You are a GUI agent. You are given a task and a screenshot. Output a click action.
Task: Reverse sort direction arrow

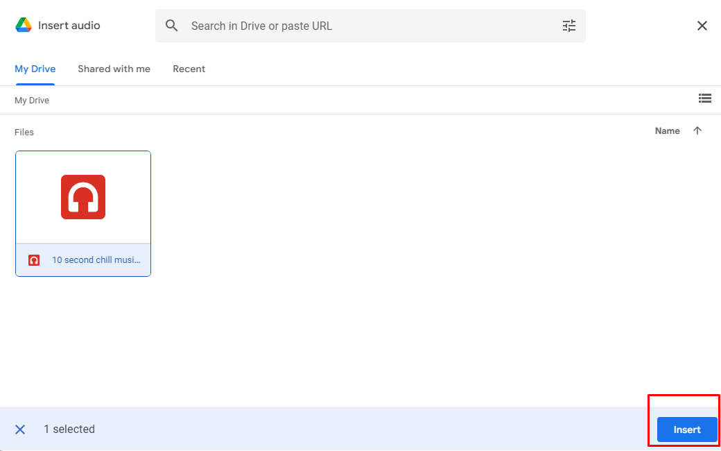click(697, 130)
